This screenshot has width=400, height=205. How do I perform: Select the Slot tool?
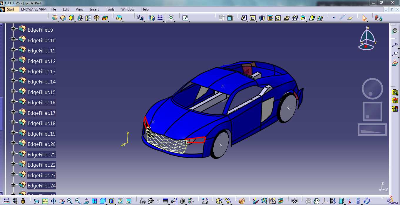click(295, 18)
